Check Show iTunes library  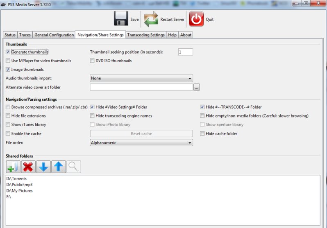coord(8,124)
